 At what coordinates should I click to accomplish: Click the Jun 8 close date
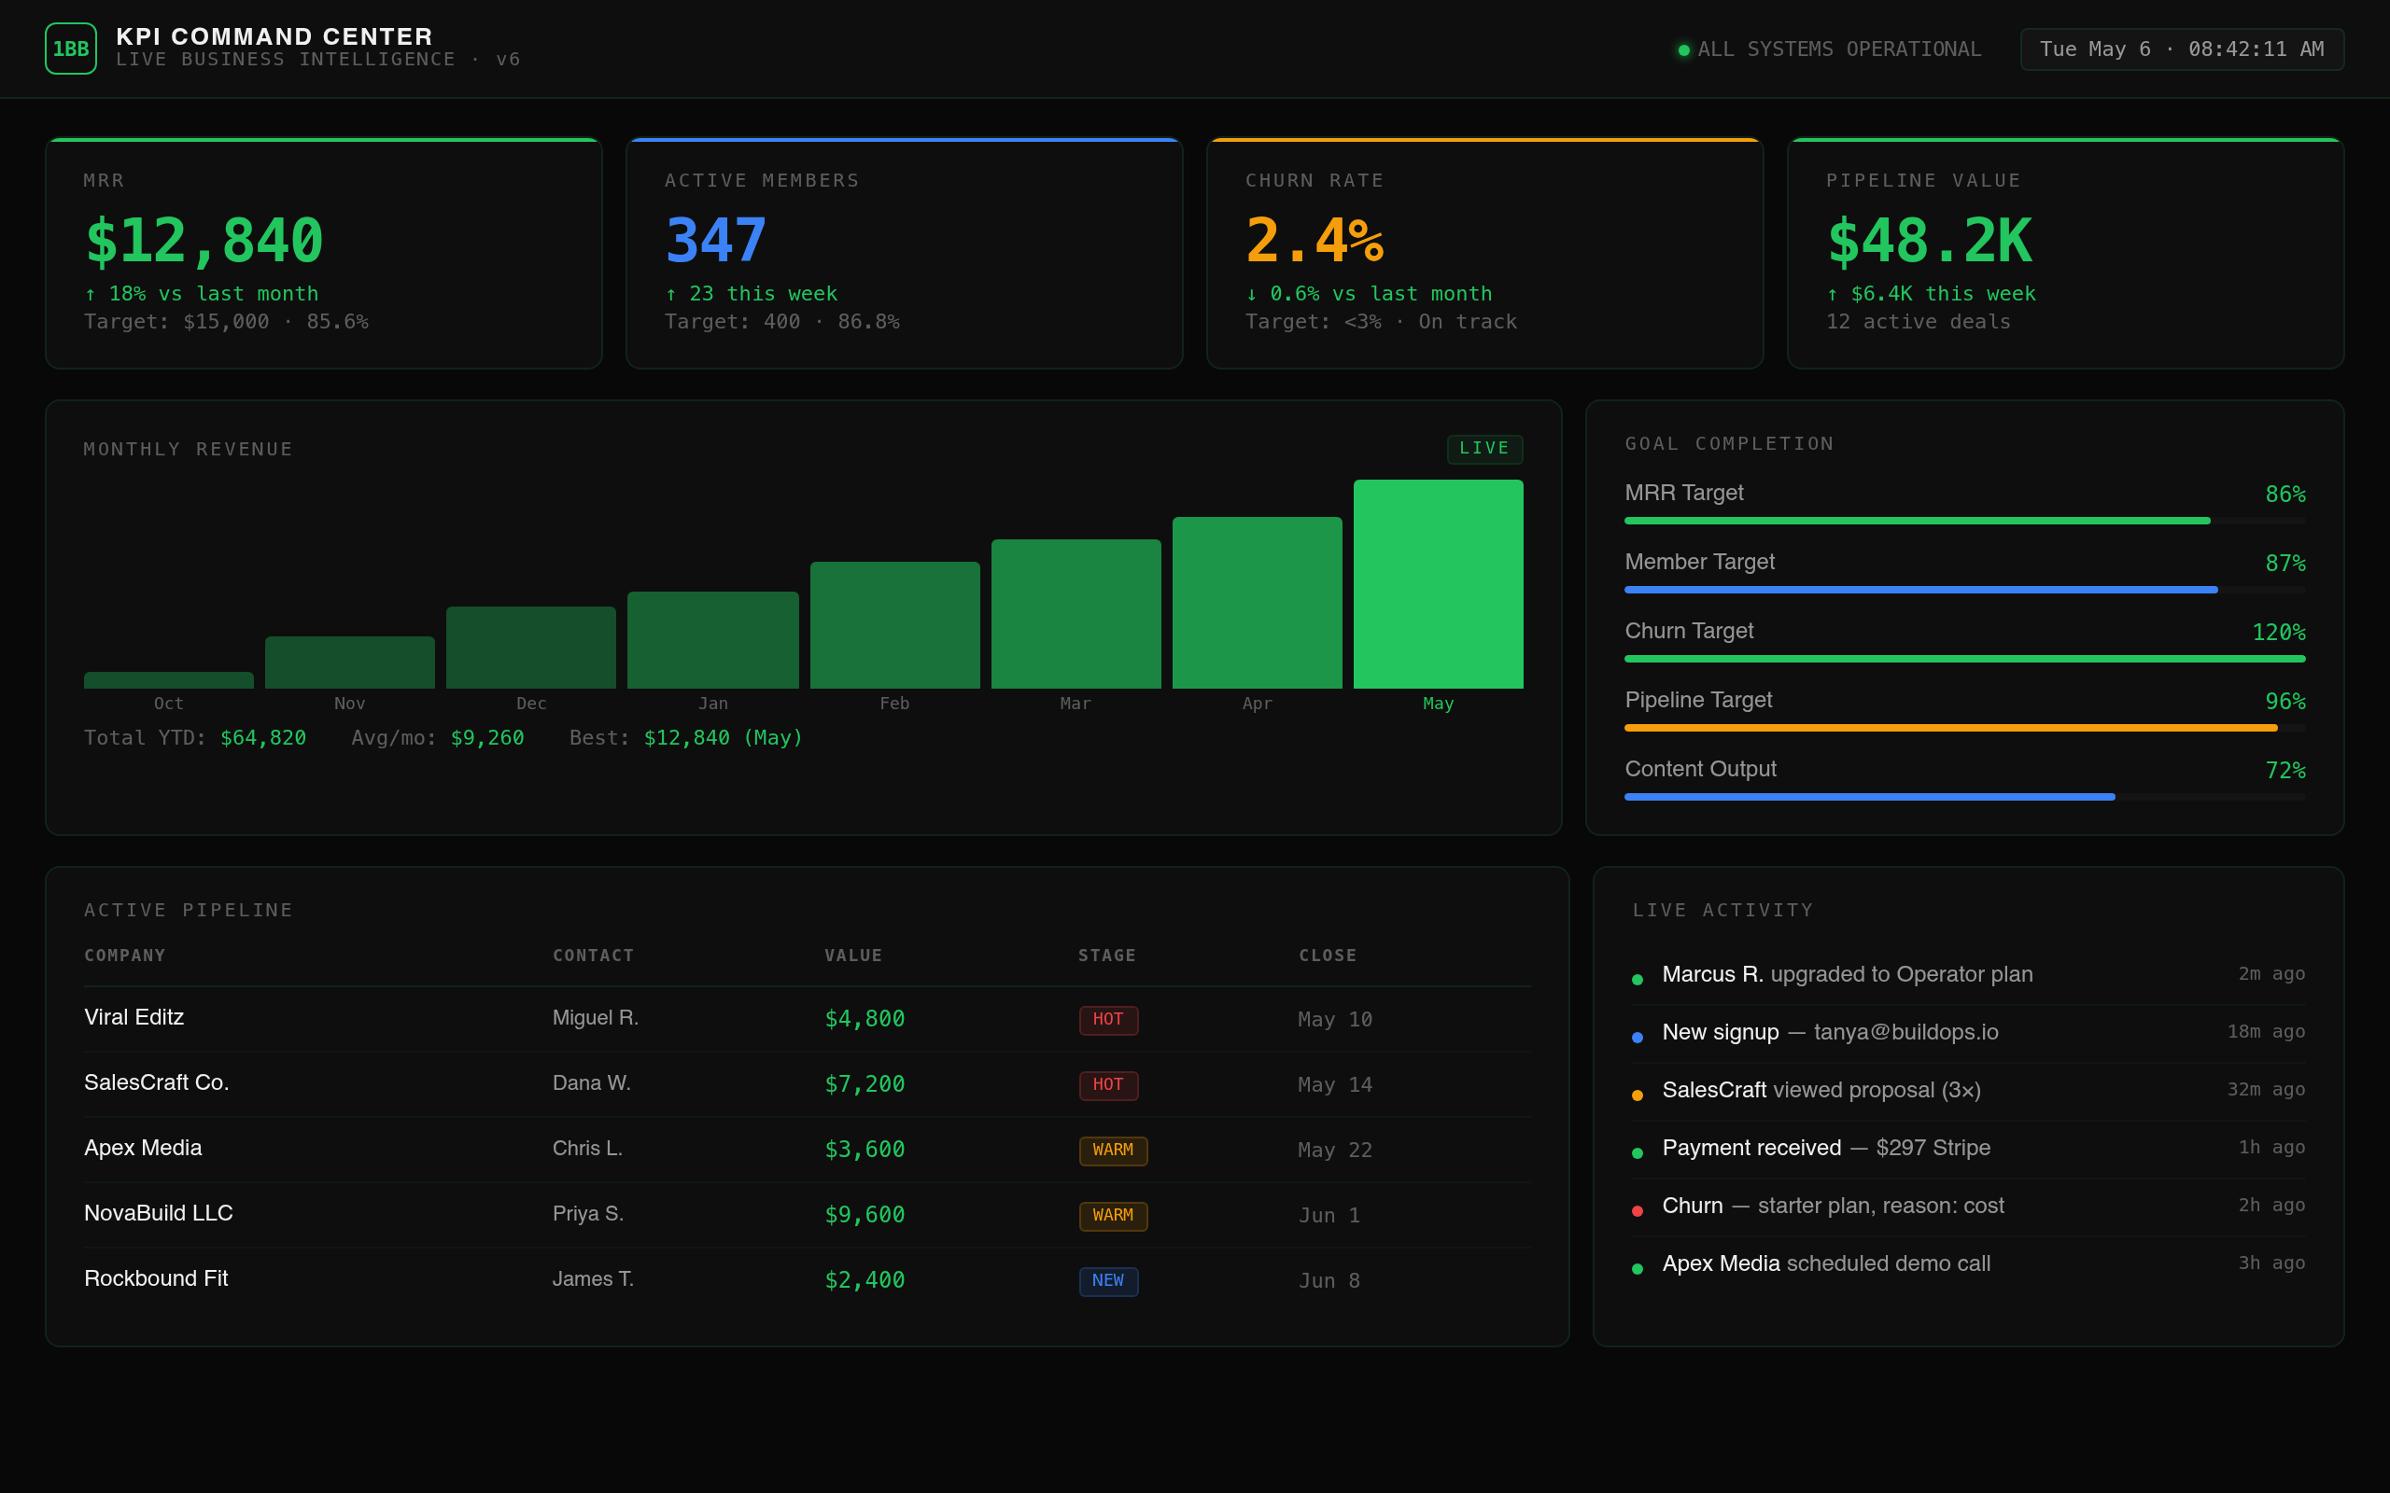[1329, 1280]
